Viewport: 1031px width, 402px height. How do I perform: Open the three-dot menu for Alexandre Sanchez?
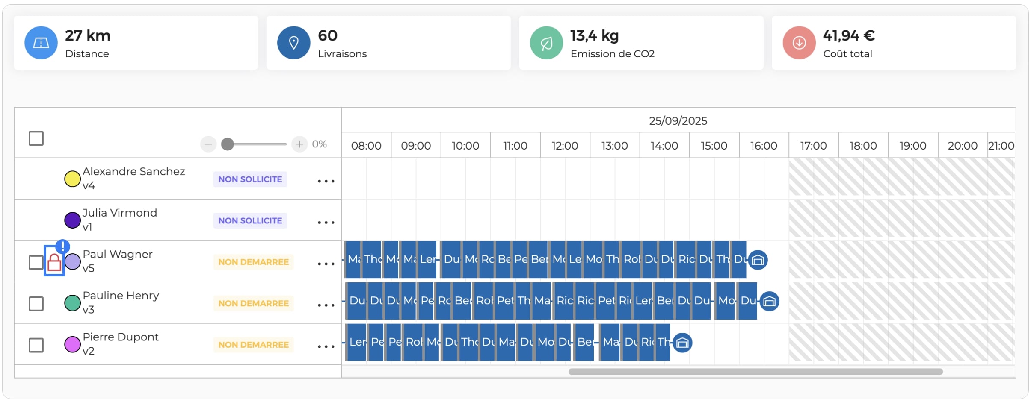pyautogui.click(x=326, y=181)
